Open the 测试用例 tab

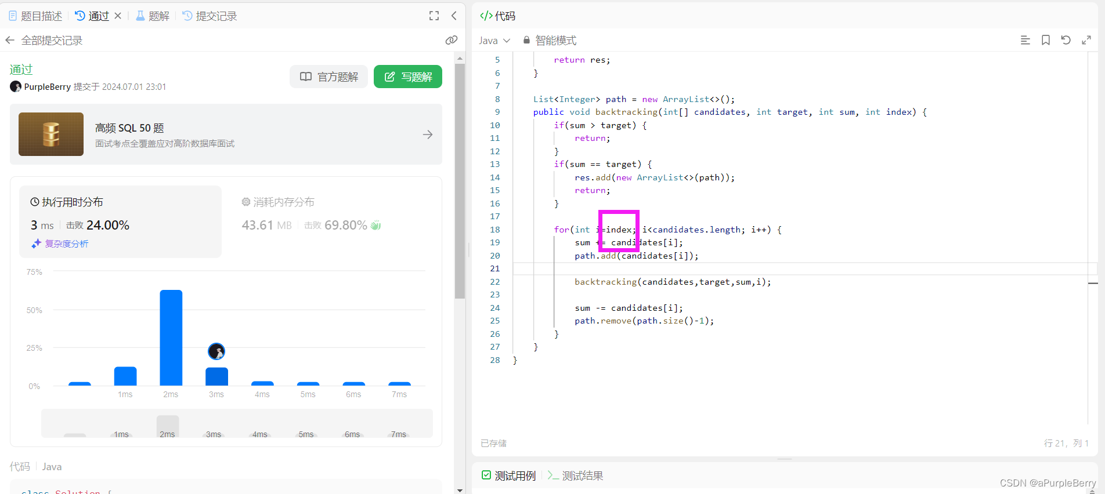pyautogui.click(x=509, y=476)
